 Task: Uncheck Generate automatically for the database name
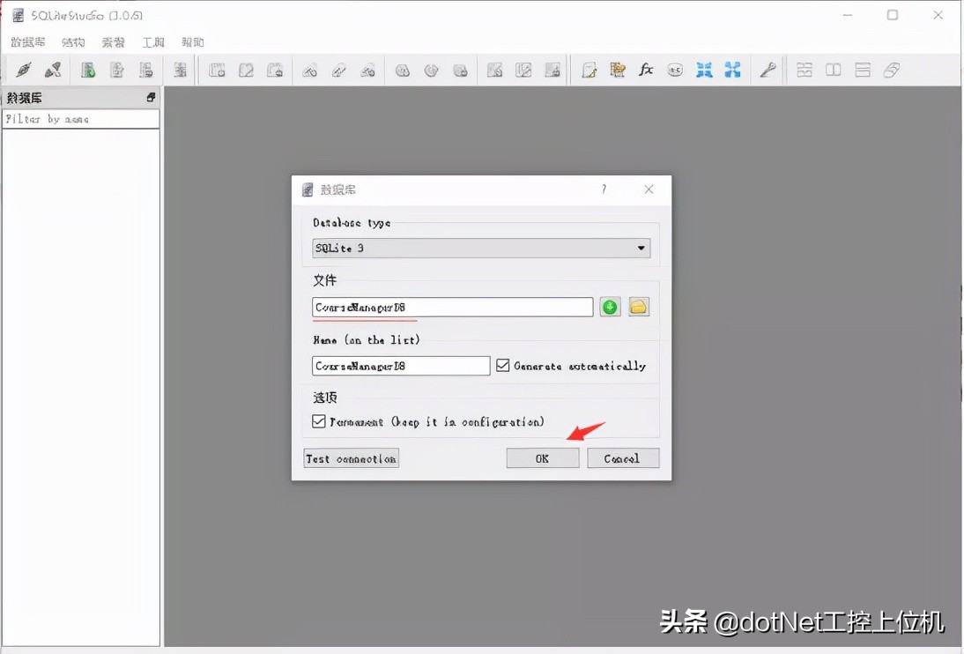pyautogui.click(x=501, y=365)
